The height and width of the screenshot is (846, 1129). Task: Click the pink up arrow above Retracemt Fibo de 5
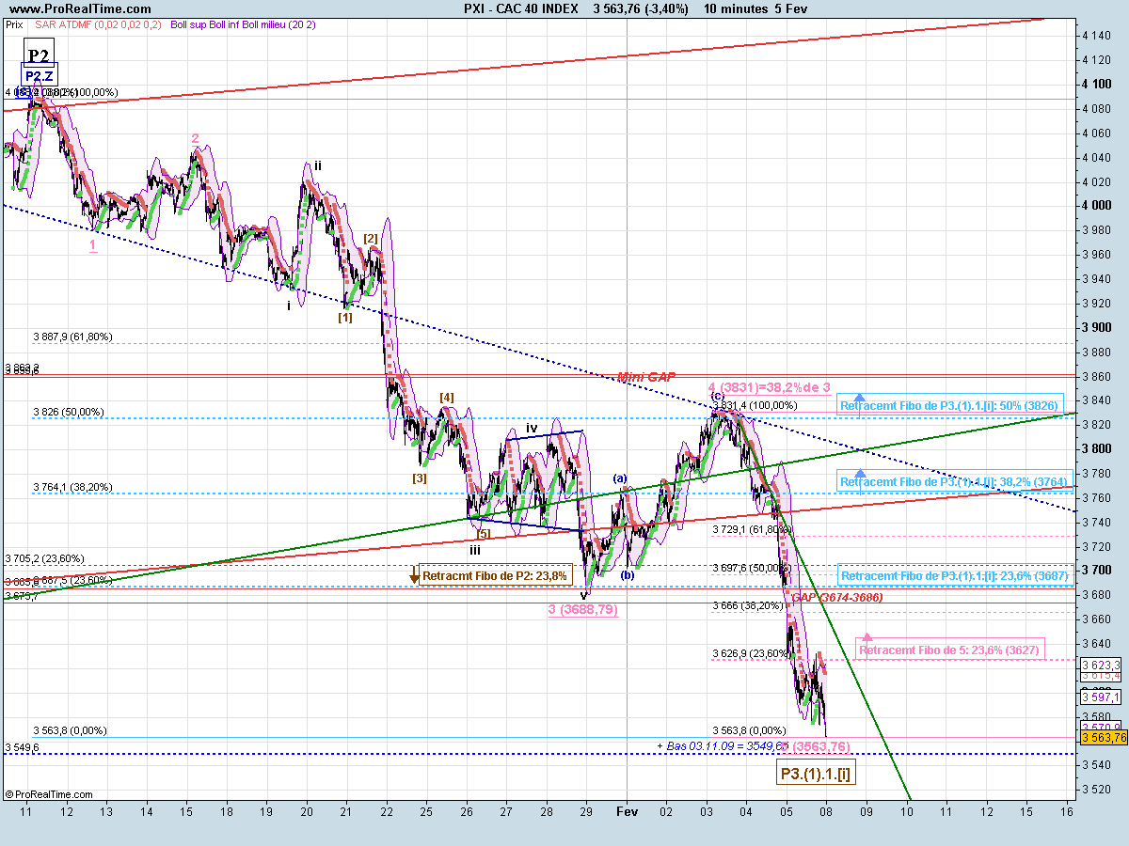tap(867, 636)
